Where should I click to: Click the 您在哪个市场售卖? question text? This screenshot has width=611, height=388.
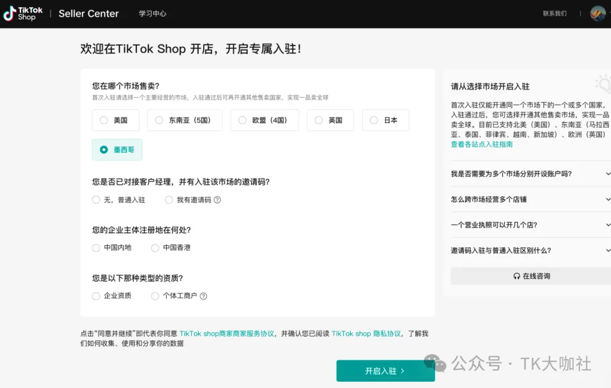coord(126,86)
